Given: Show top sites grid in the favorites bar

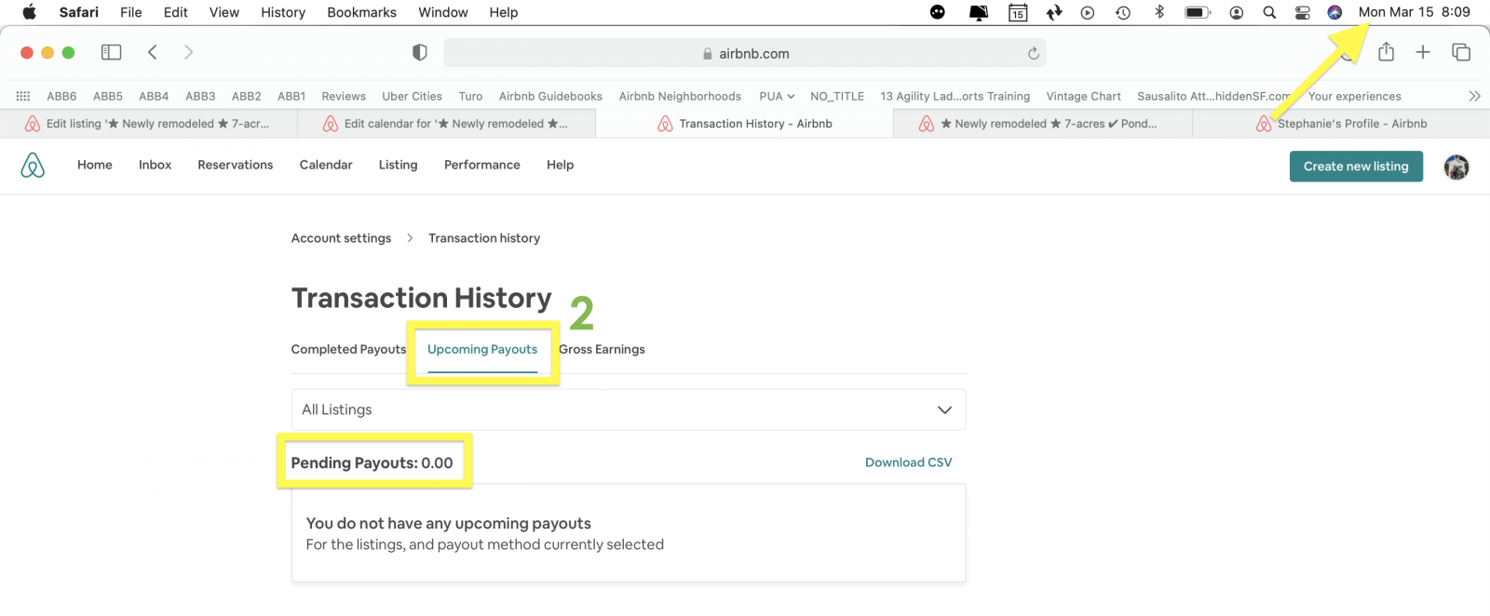Looking at the screenshot, I should pyautogui.click(x=23, y=96).
